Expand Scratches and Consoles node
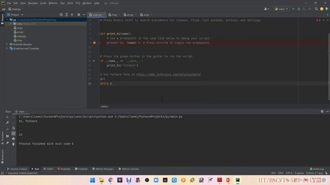The width and height of the screenshot is (330, 185). click(x=7, y=48)
